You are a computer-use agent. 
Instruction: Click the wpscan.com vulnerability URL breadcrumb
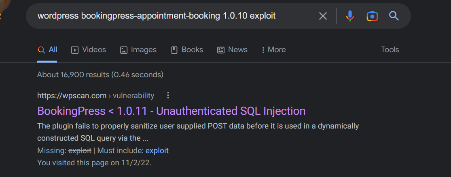96,96
